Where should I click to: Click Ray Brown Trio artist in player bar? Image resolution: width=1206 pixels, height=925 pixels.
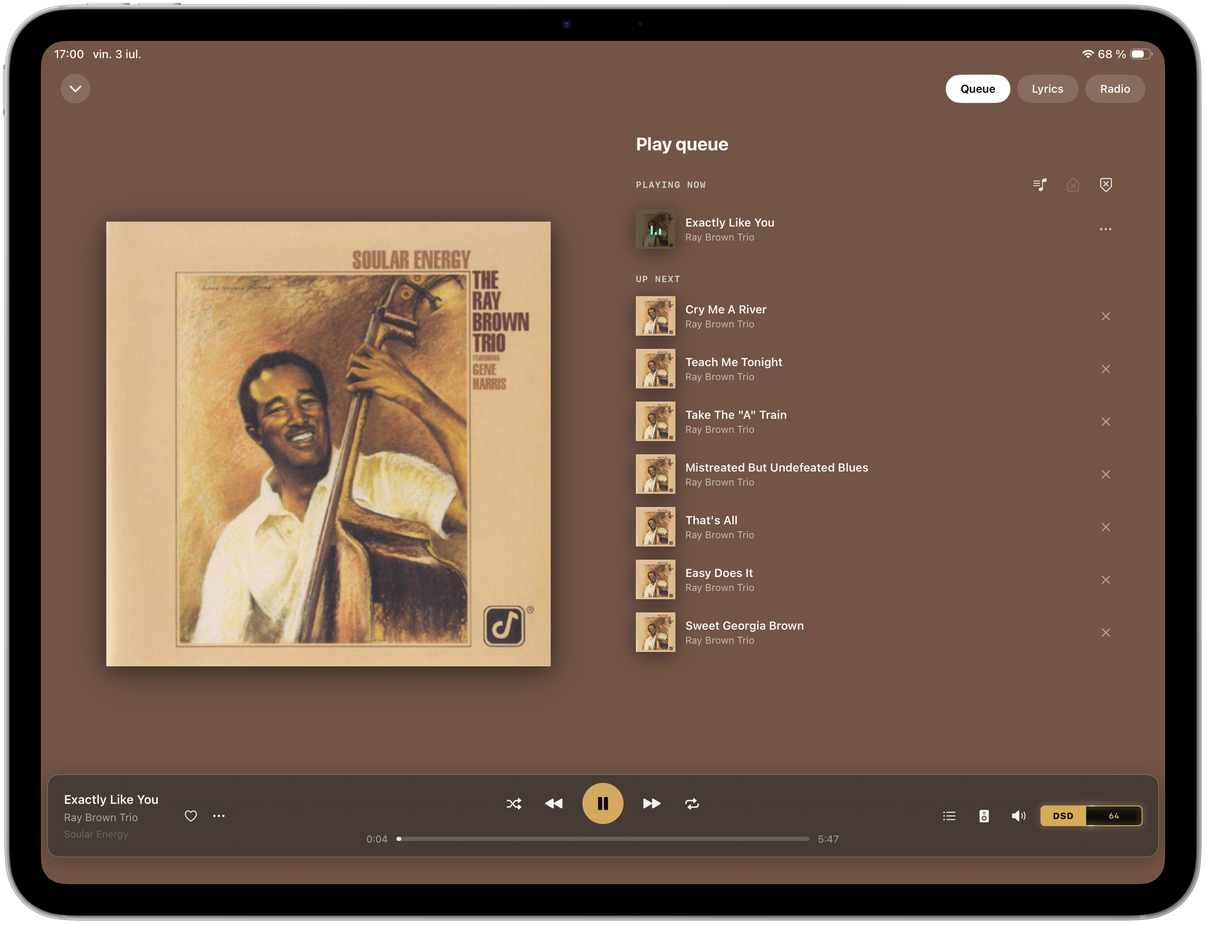[x=101, y=818]
